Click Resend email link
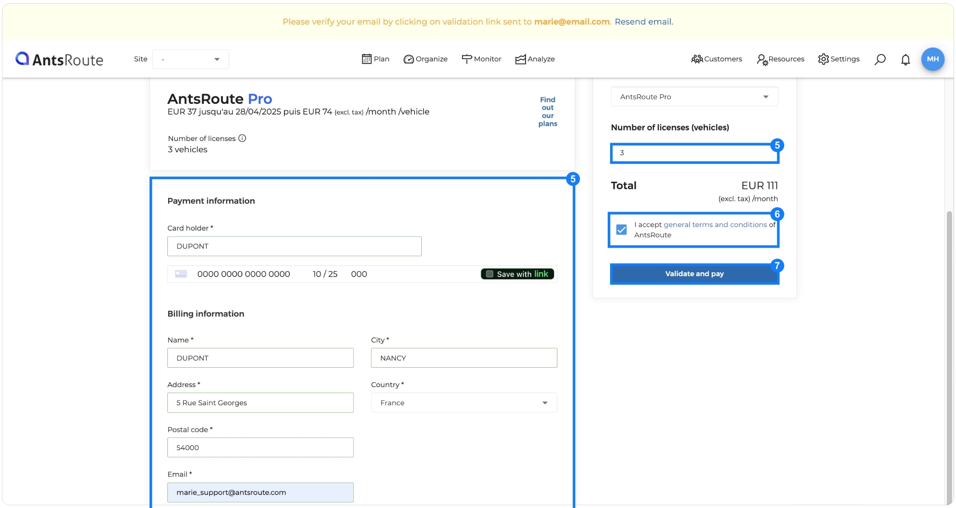The width and height of the screenshot is (956, 508). click(x=643, y=22)
